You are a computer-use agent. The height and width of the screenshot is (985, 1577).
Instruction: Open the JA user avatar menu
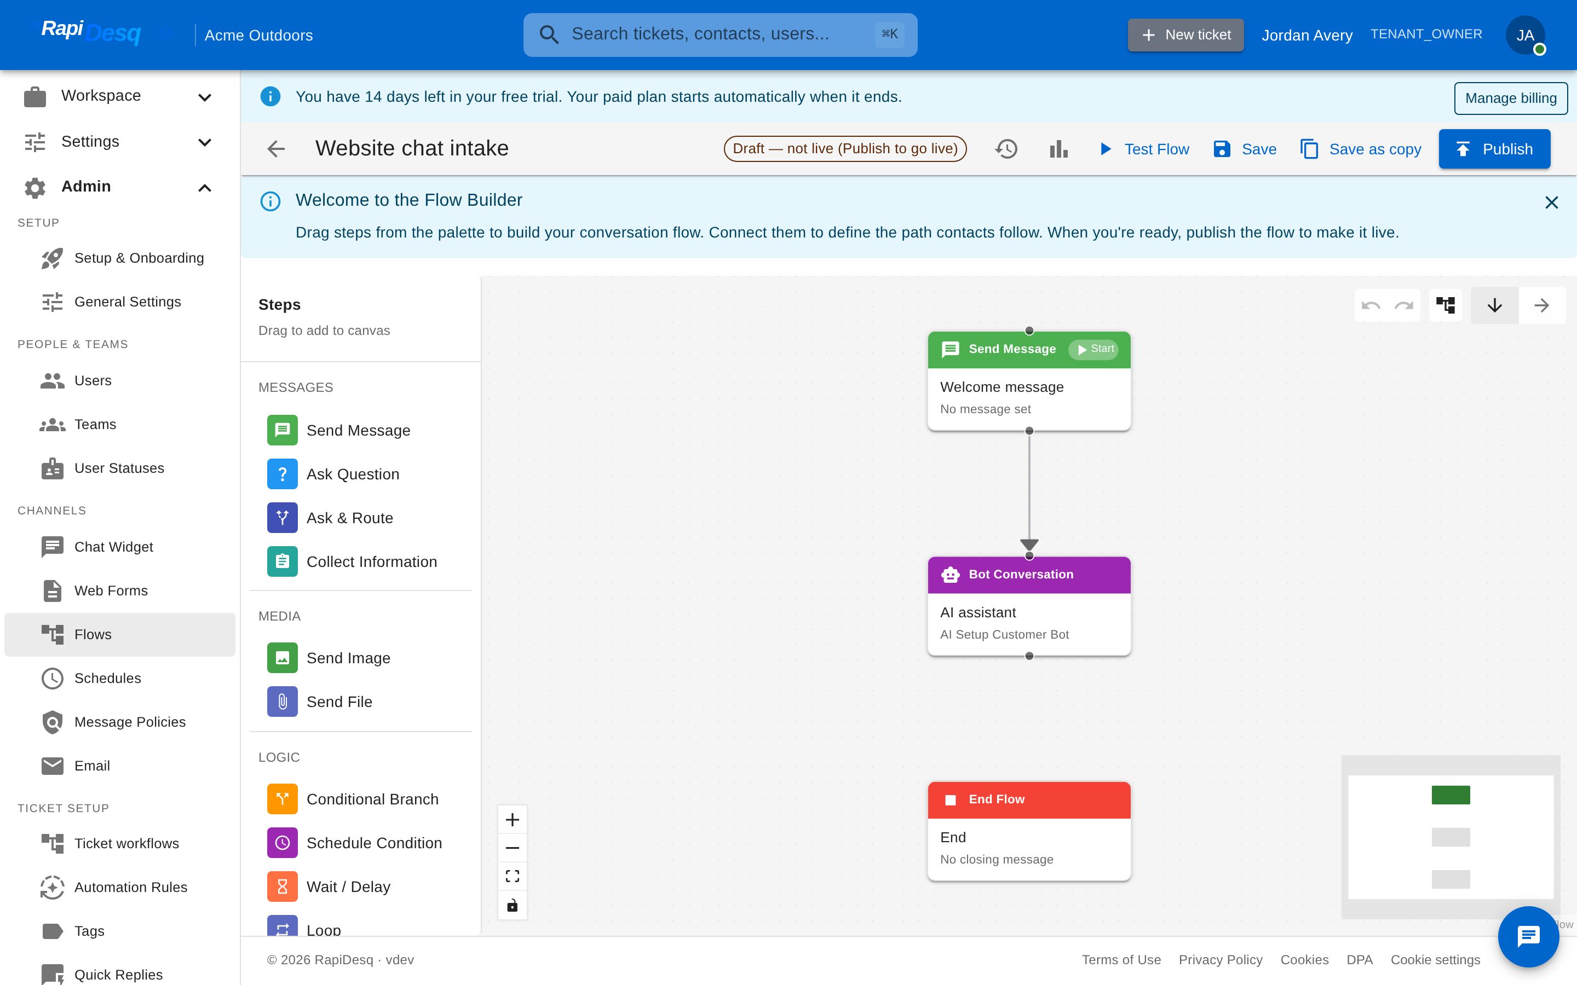click(x=1525, y=34)
